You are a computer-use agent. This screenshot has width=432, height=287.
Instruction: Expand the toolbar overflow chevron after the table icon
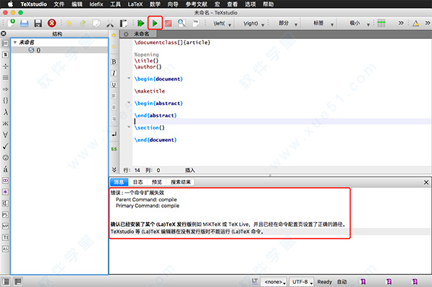401,23
